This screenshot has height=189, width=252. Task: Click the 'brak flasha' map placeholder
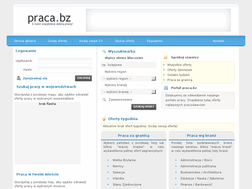(x=47, y=133)
